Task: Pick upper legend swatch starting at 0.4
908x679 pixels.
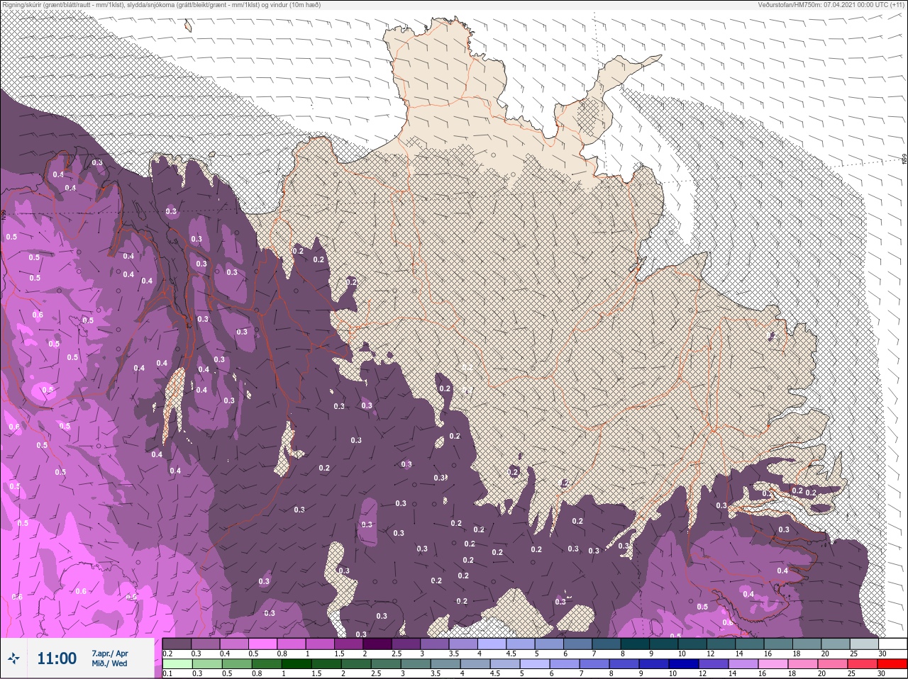Action: 234,644
